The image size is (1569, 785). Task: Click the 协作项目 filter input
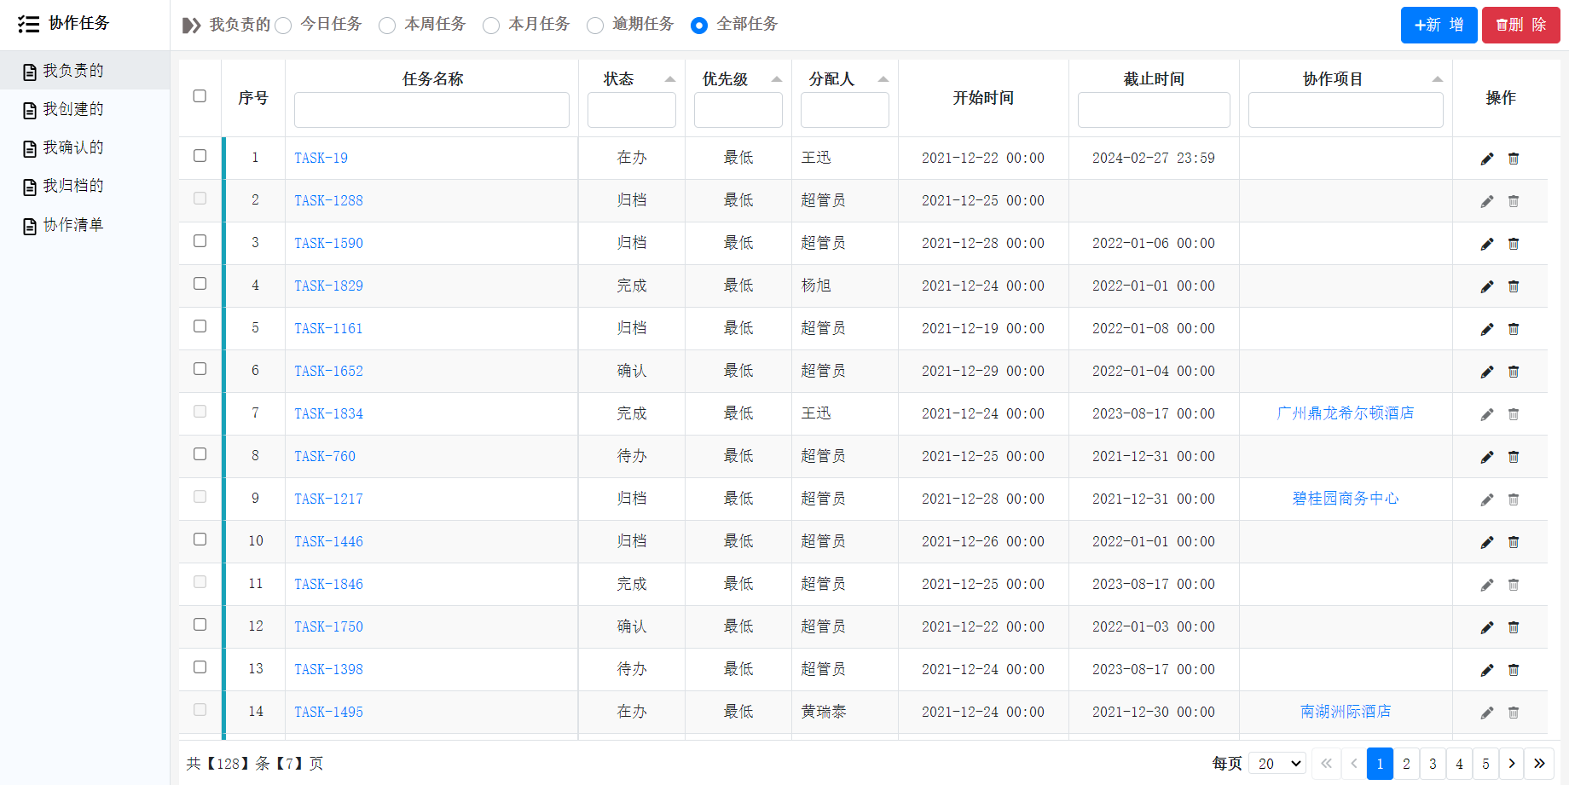[1346, 110]
